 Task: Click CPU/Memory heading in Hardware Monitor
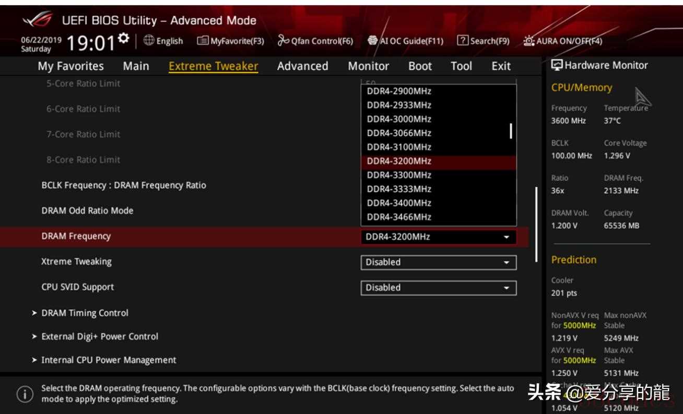[x=582, y=88]
